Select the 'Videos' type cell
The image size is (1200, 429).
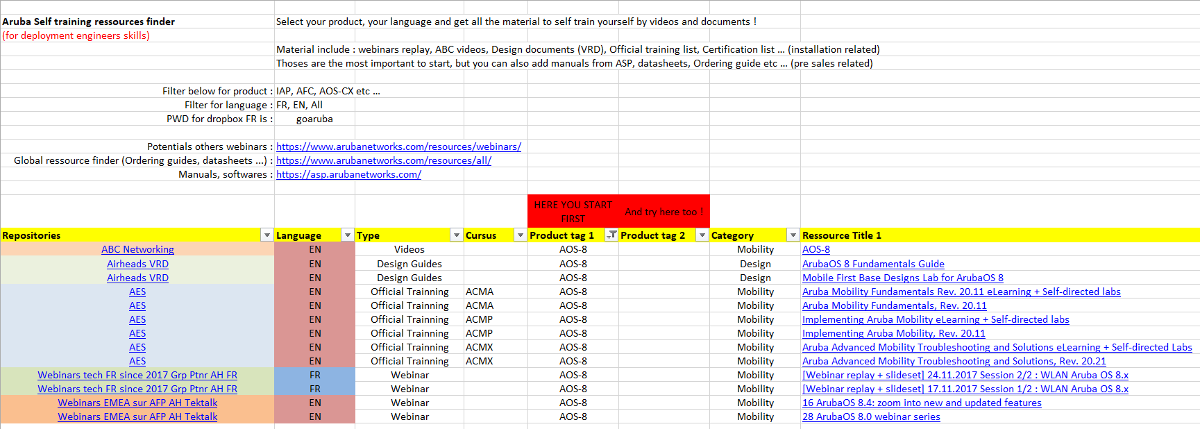[x=409, y=249]
